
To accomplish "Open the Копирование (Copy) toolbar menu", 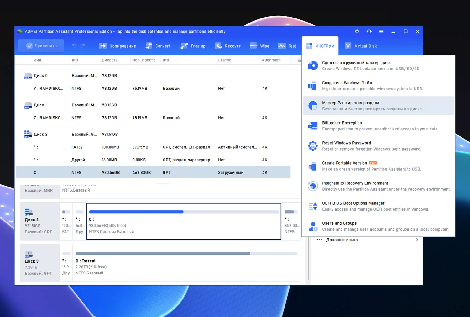I will [118, 46].
